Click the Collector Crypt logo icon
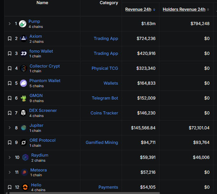This screenshot has height=194, width=217. coord(24,68)
